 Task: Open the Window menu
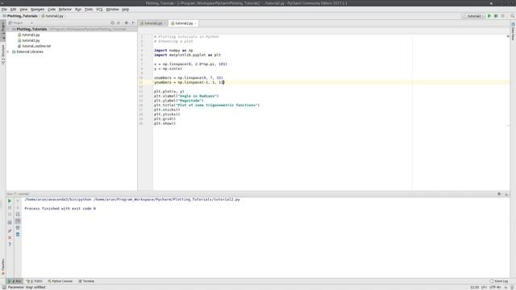[112, 10]
